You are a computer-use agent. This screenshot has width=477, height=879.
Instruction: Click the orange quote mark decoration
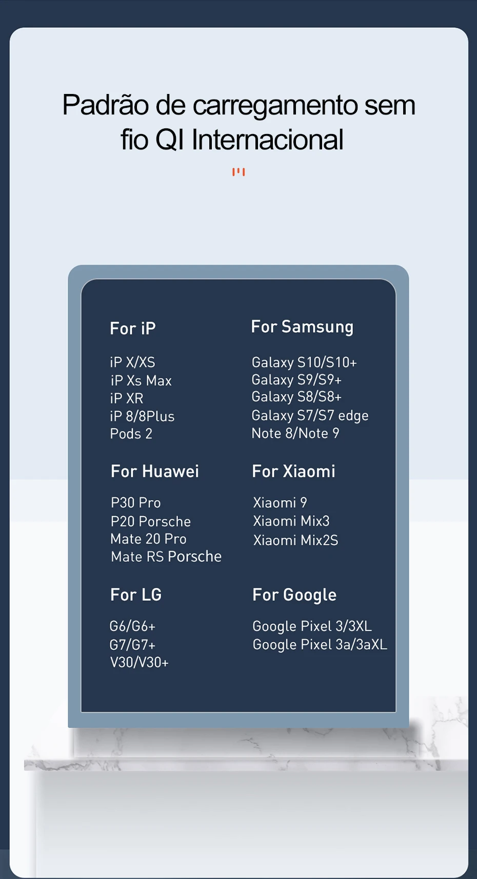point(239,172)
